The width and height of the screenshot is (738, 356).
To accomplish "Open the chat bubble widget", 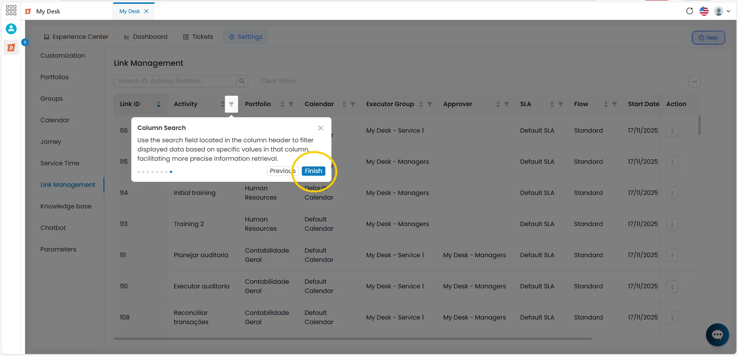I will tap(717, 335).
